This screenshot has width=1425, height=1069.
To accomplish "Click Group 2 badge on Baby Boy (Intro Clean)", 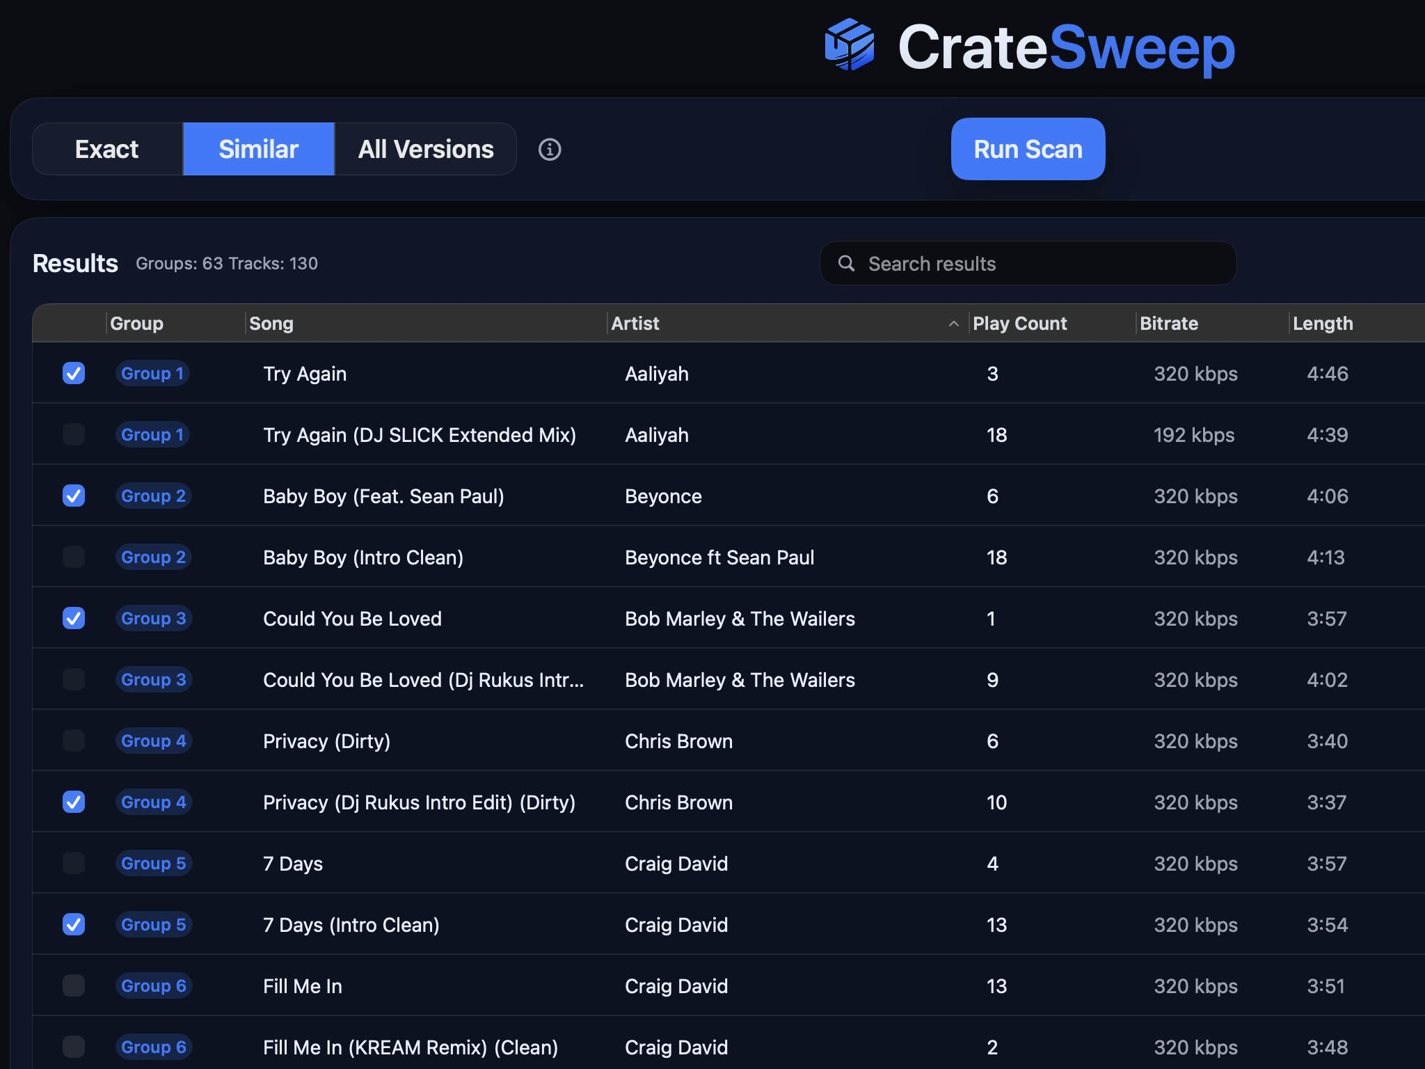I will (x=153, y=557).
